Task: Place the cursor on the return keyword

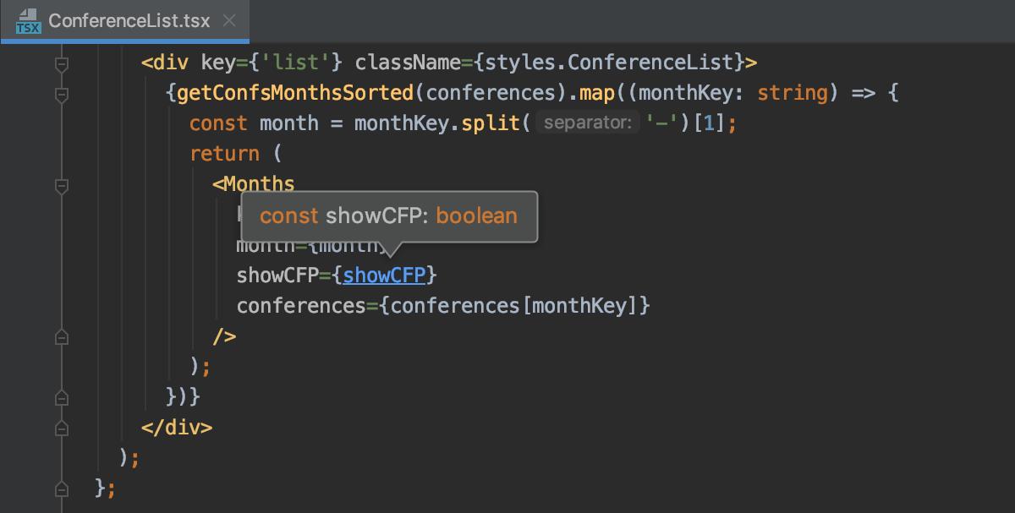Action: coord(224,154)
